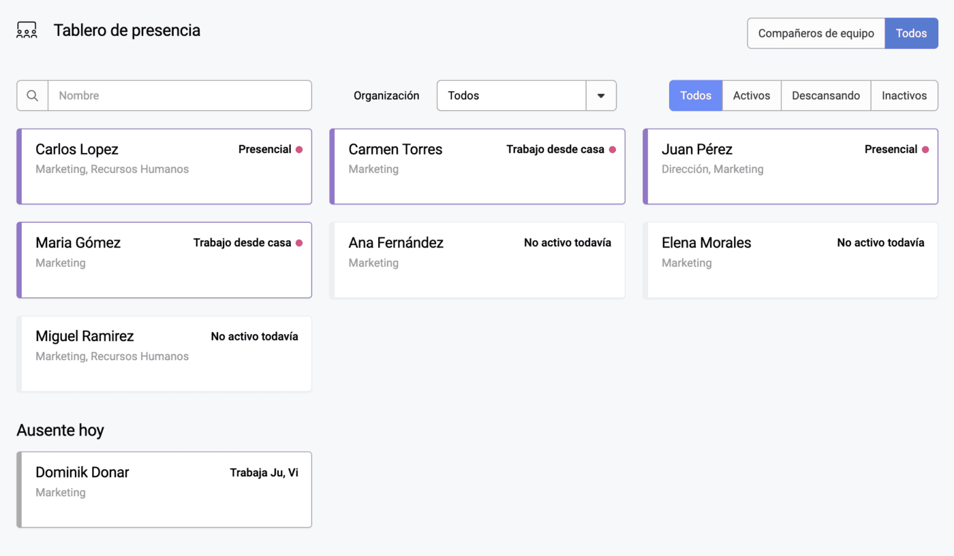Open Ana Fernández employee card
Image resolution: width=954 pixels, height=556 pixels.
[x=477, y=260]
